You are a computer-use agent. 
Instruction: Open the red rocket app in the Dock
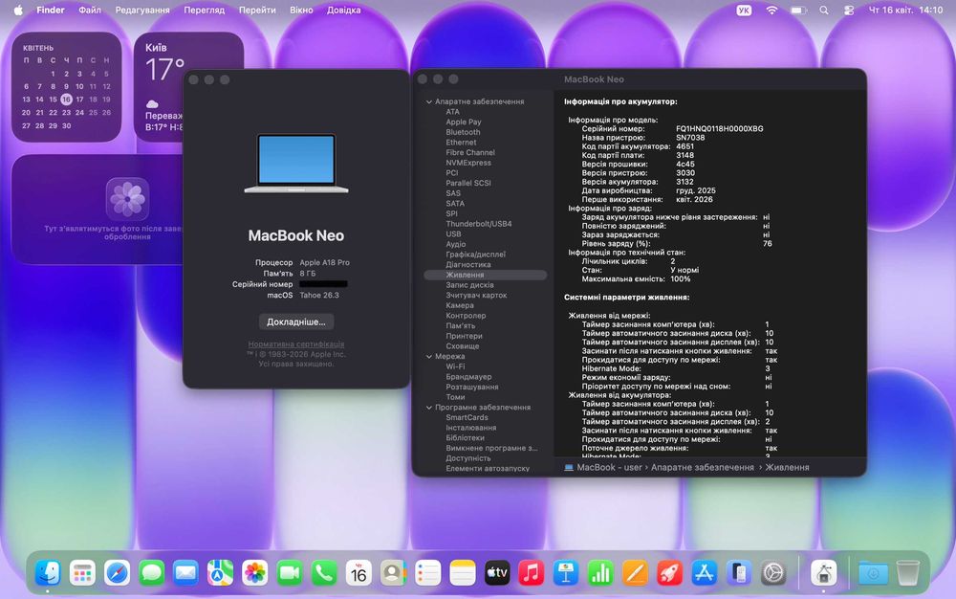[669, 573]
